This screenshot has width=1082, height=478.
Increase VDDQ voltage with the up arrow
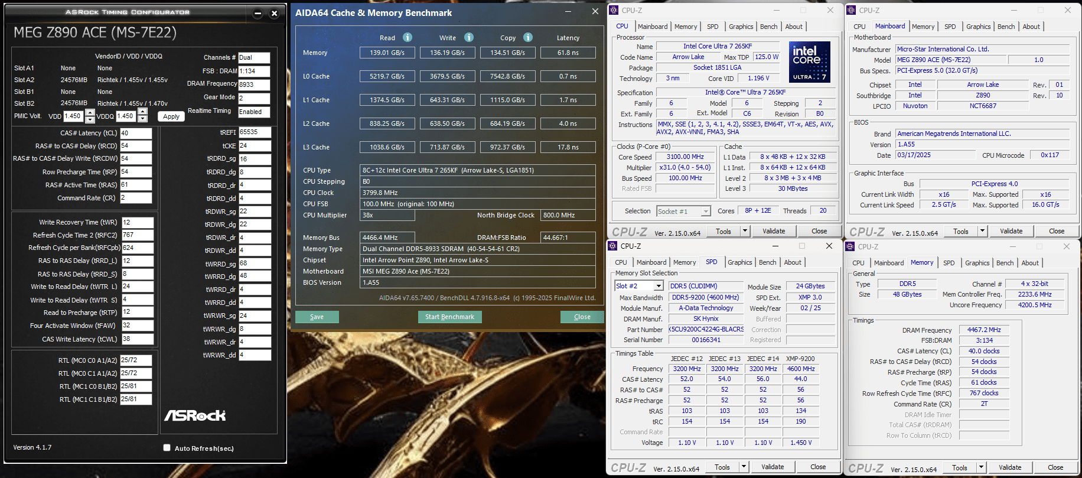(x=142, y=112)
